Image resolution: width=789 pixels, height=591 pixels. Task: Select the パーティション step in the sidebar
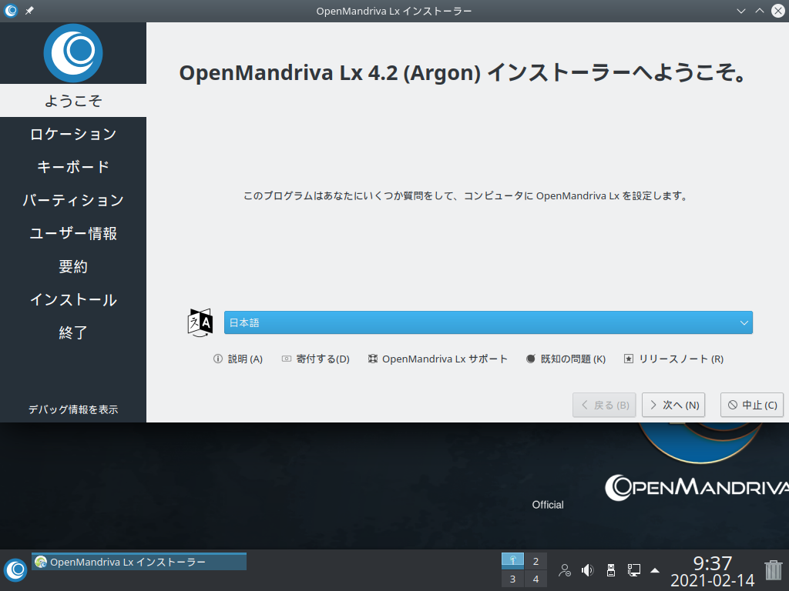click(x=73, y=200)
